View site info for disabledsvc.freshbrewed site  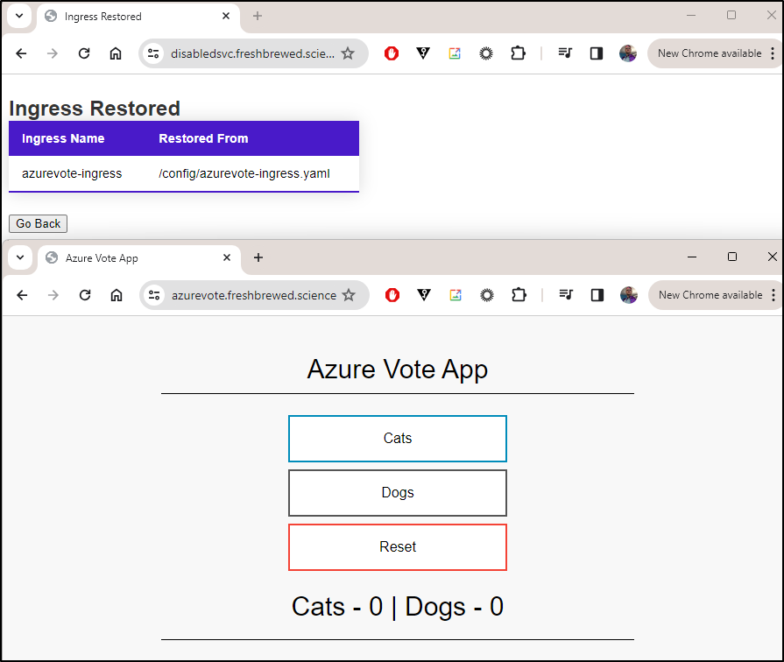point(153,53)
